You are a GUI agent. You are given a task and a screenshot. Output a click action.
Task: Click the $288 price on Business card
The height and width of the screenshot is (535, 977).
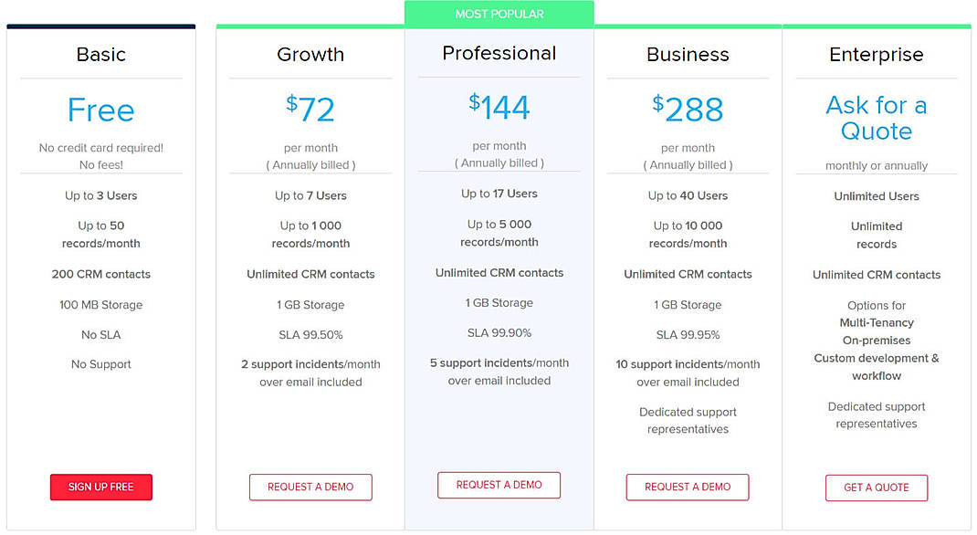[x=688, y=110]
